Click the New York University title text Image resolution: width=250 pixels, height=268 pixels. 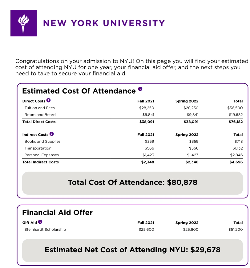point(104,23)
